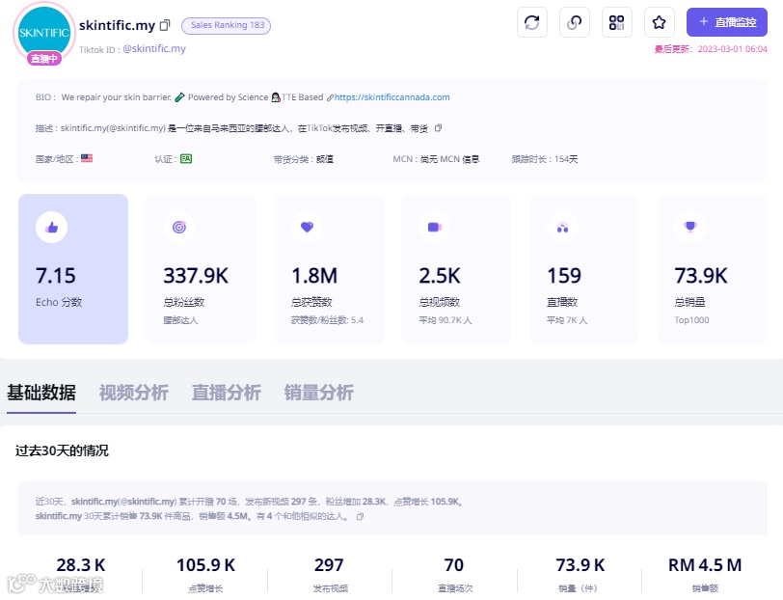This screenshot has width=783, height=600.
Task: Click the 73.9 K 销量 value
Action: coord(580,565)
